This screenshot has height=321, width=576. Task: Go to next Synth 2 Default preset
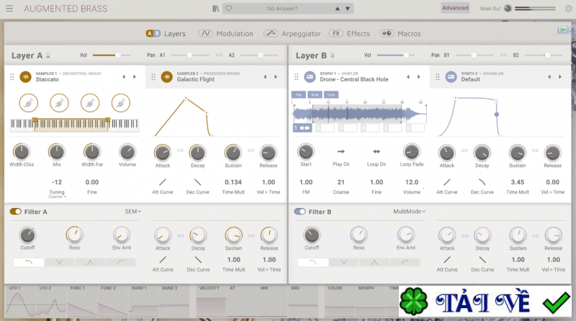560,77
